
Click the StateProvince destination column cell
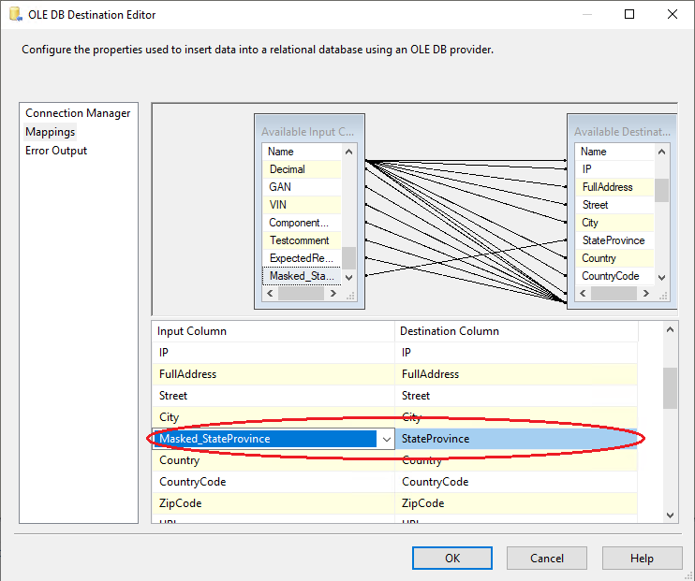point(515,439)
